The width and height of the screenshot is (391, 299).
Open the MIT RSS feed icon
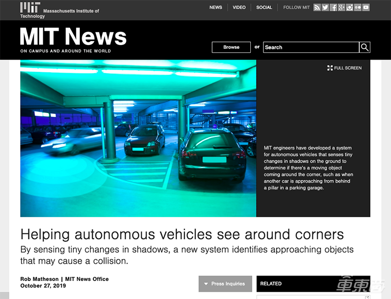pyautogui.click(x=317, y=7)
